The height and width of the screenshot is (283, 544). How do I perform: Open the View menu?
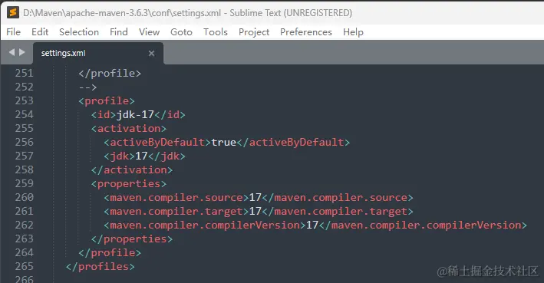click(x=149, y=32)
